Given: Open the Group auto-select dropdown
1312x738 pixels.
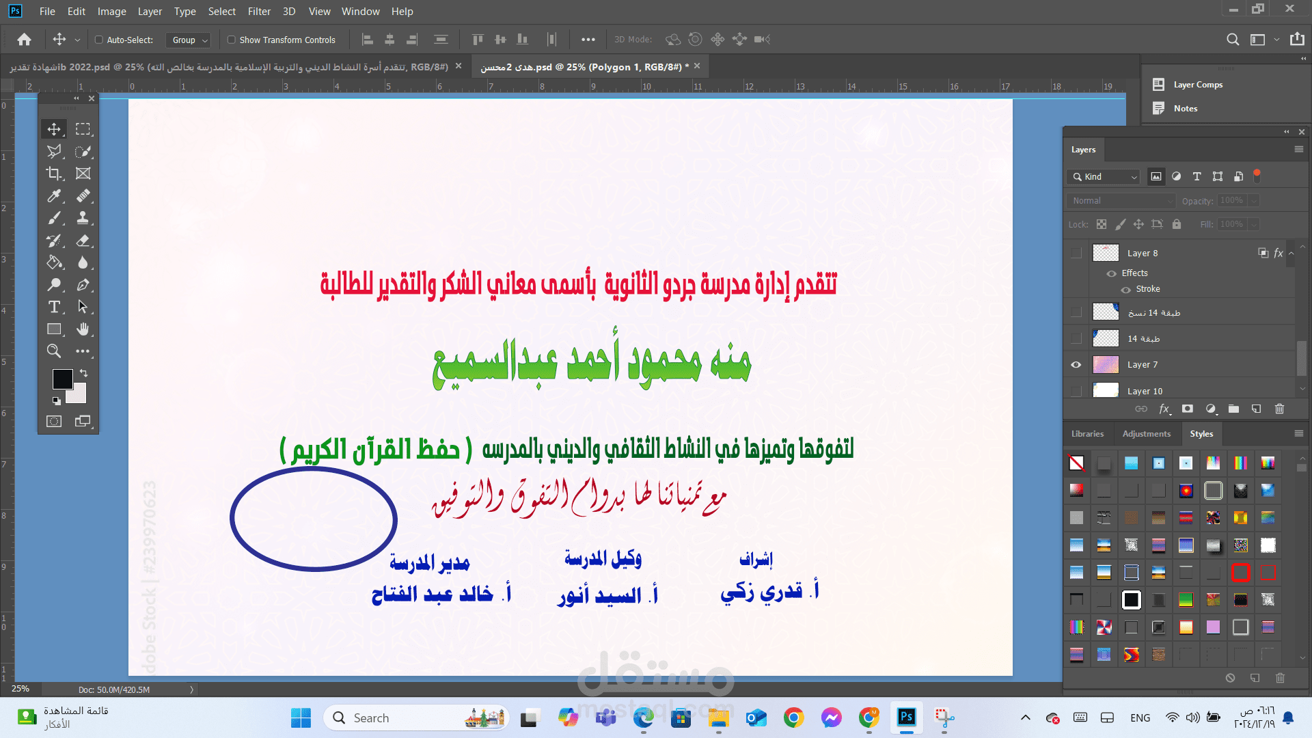Looking at the screenshot, I should click(188, 40).
